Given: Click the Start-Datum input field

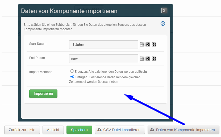Looking at the screenshot, I should [104, 45].
